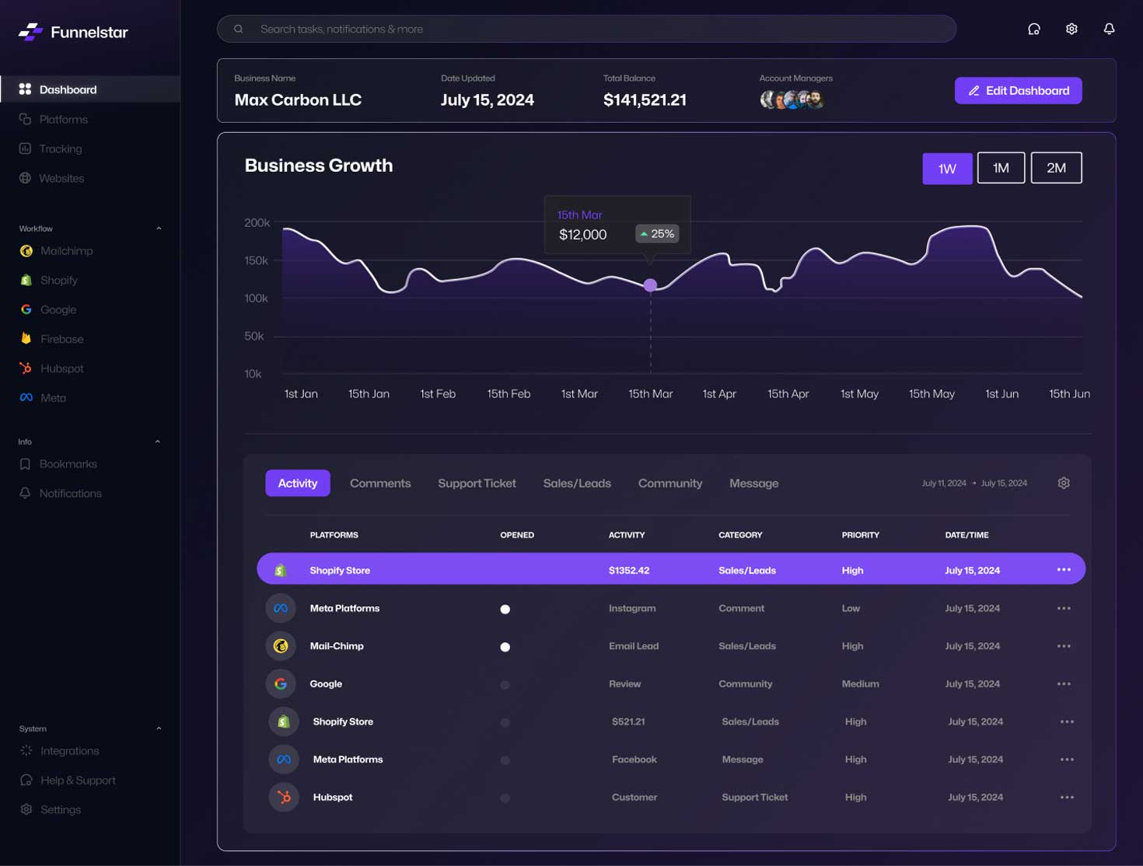Viewport: 1143px width, 866px height.
Task: Click the Edit Dashboard button
Action: pos(1018,90)
